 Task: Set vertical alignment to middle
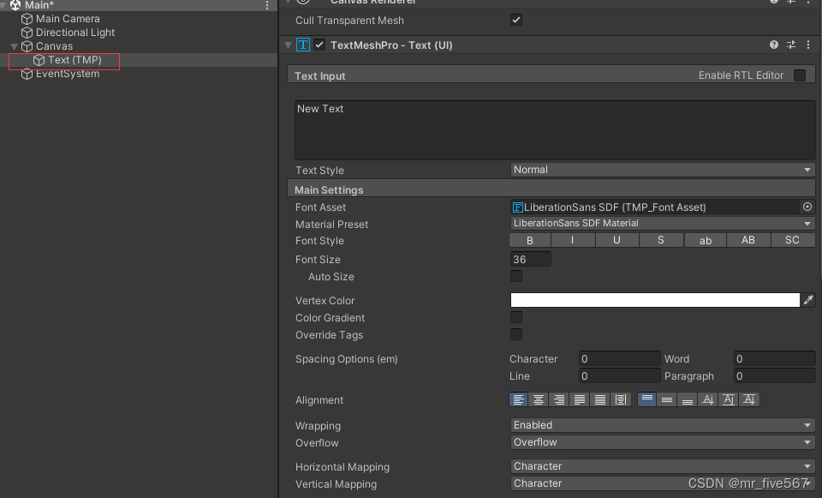[667, 399]
